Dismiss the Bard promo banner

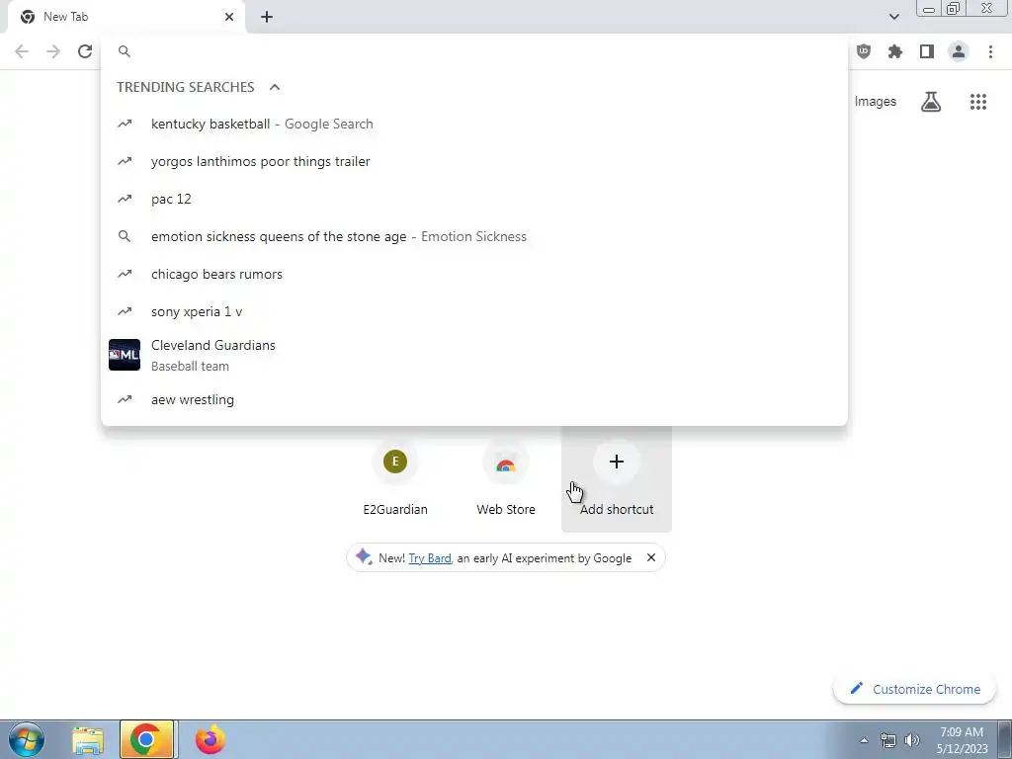click(x=651, y=557)
